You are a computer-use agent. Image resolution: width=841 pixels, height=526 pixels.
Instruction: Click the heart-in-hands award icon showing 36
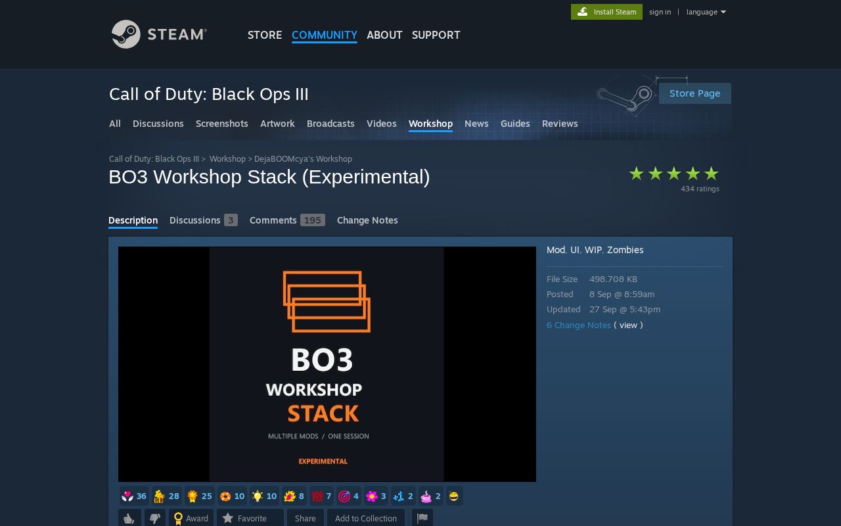[127, 496]
